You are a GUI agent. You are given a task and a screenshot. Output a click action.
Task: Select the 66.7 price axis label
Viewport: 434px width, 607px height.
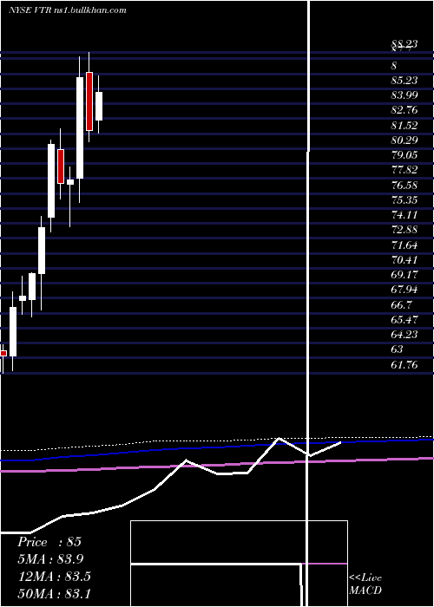pos(401,304)
